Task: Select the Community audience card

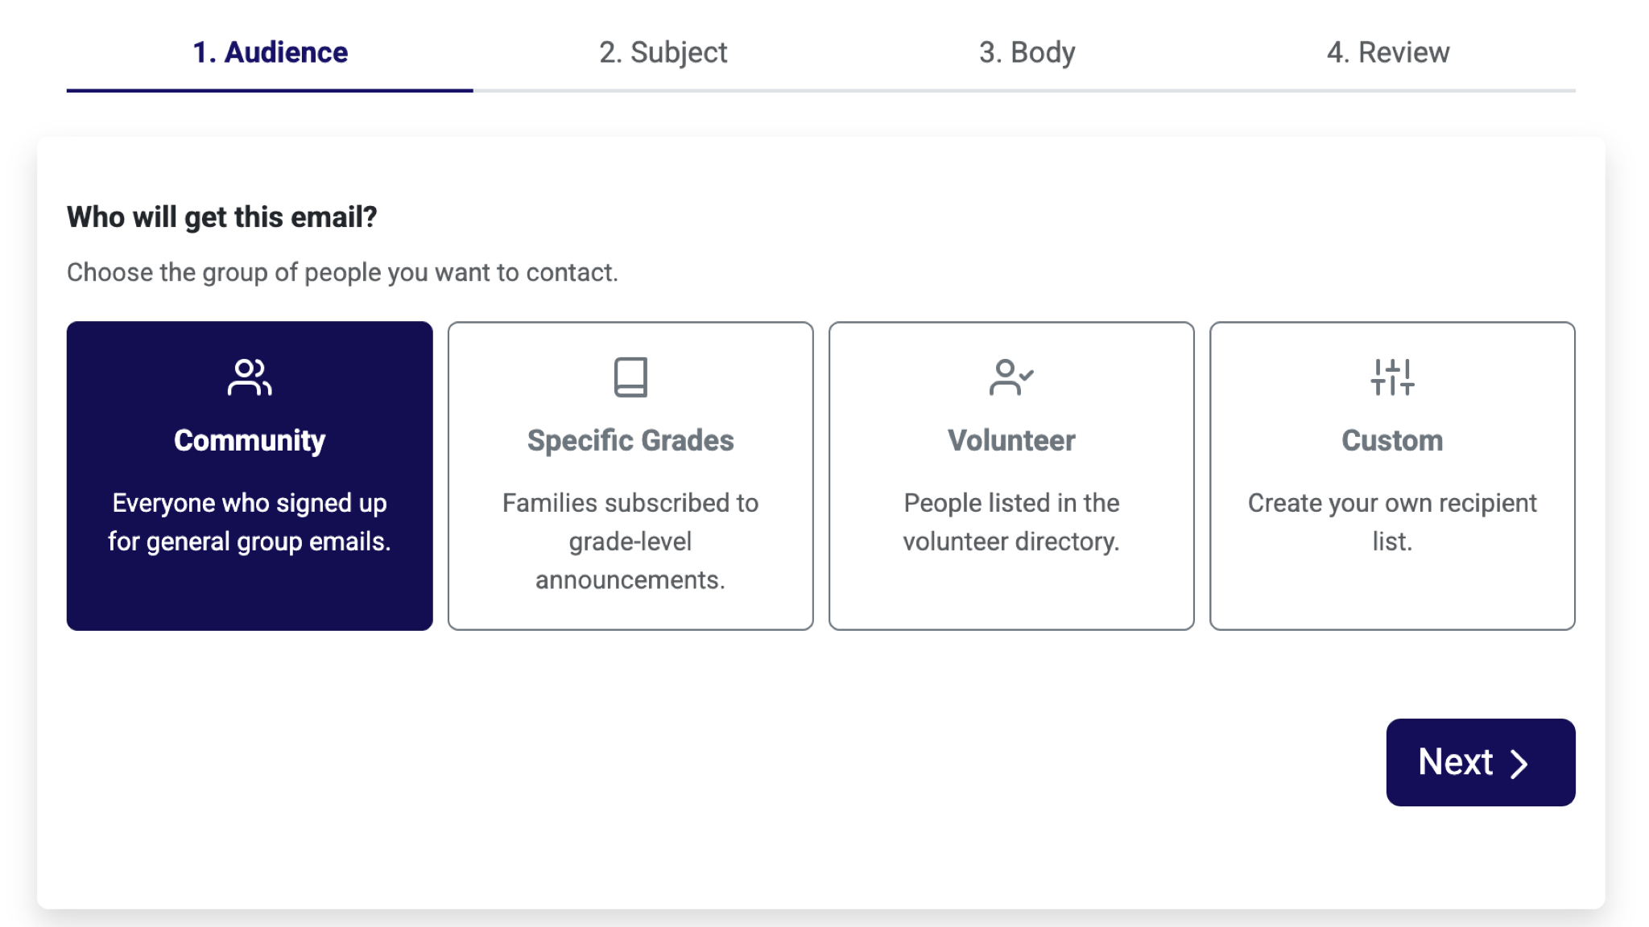Action: pyautogui.click(x=249, y=475)
